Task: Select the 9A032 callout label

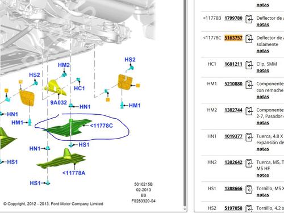Action: (59, 103)
